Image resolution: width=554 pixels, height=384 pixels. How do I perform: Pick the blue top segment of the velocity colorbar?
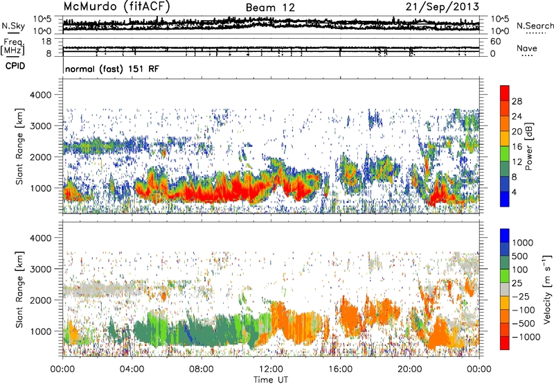(x=505, y=236)
